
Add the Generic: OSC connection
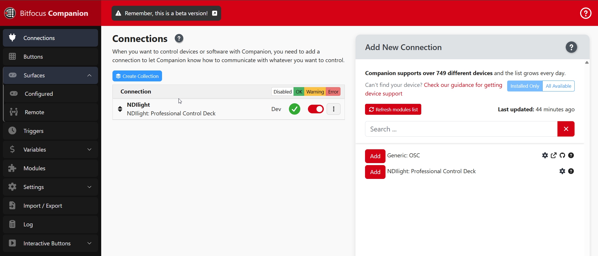click(375, 156)
